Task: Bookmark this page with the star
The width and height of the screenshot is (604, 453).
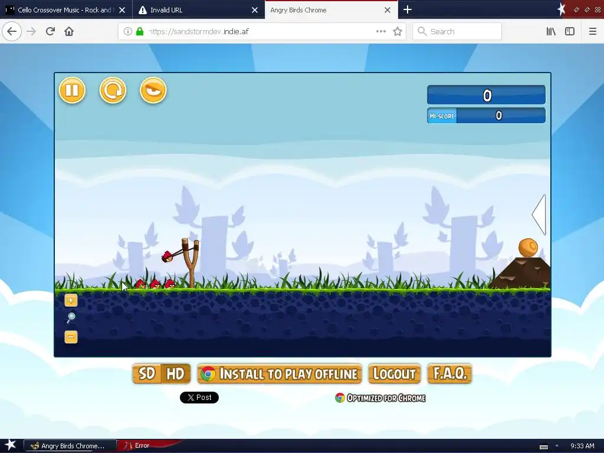Action: pos(398,31)
